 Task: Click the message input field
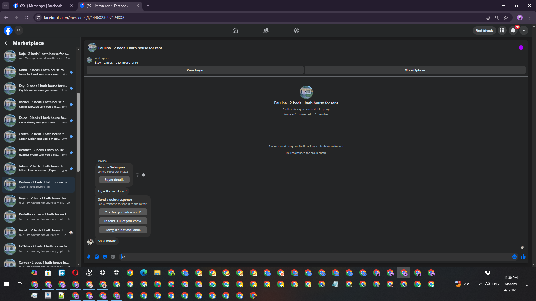[315, 257]
